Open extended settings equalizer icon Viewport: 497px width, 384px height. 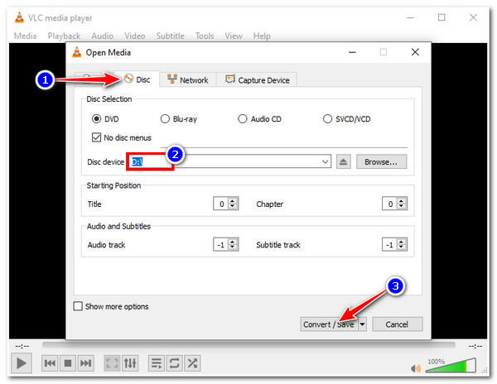point(130,362)
